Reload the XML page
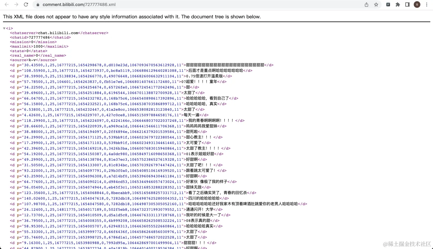This screenshot has width=433, height=249. 26,4
